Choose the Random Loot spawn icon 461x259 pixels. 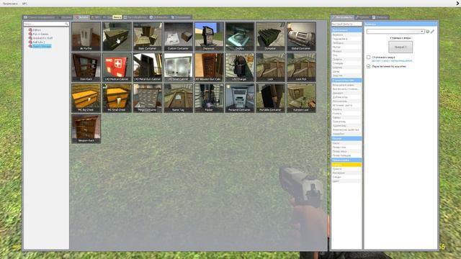(x=301, y=98)
